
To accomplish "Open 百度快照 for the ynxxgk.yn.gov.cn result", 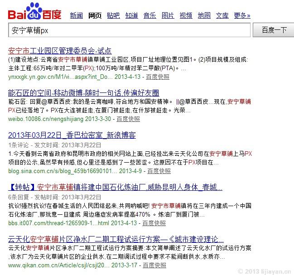I will [158, 77].
